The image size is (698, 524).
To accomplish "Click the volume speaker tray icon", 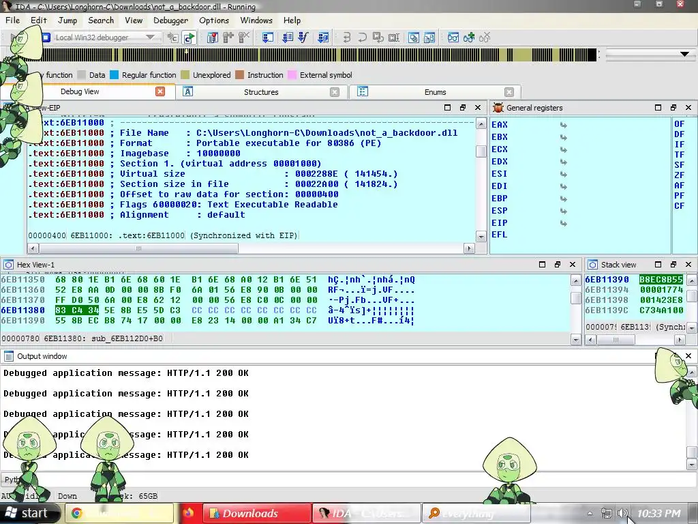I will pos(622,513).
